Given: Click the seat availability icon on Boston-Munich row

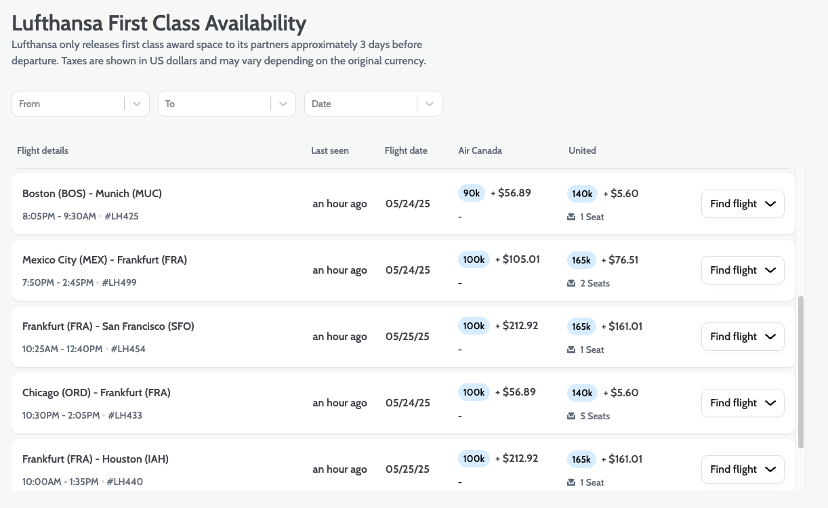Looking at the screenshot, I should 571,217.
